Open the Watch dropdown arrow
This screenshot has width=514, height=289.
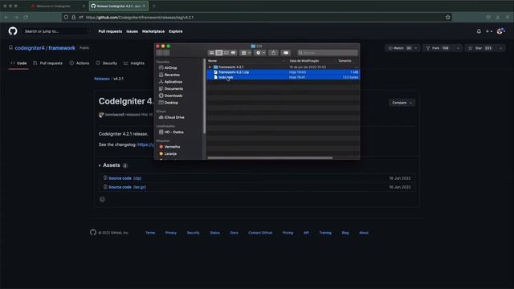click(416, 48)
